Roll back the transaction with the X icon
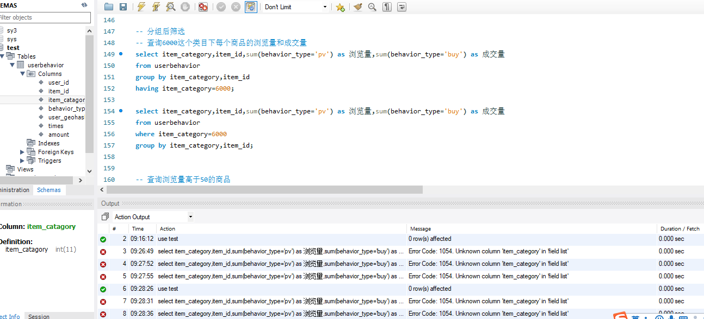The height and width of the screenshot is (319, 704). (x=236, y=7)
